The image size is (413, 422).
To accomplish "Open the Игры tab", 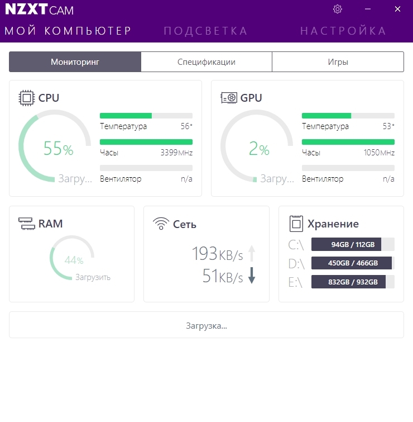I will click(338, 62).
